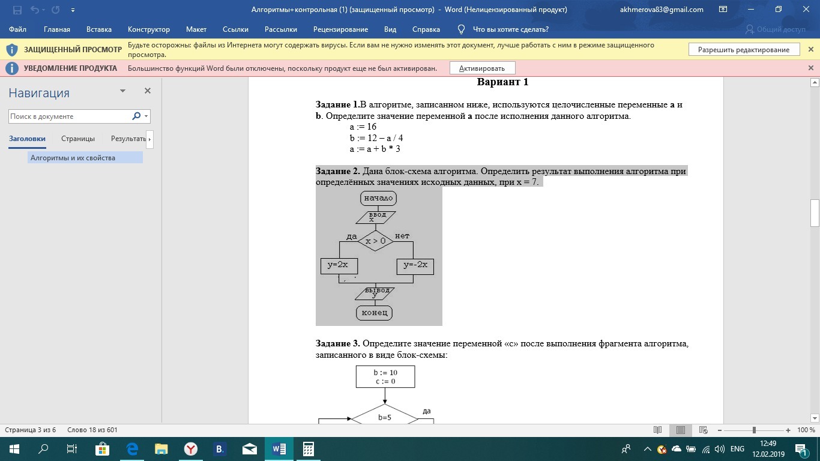Click the magnifier search icon in Navigation

136,116
